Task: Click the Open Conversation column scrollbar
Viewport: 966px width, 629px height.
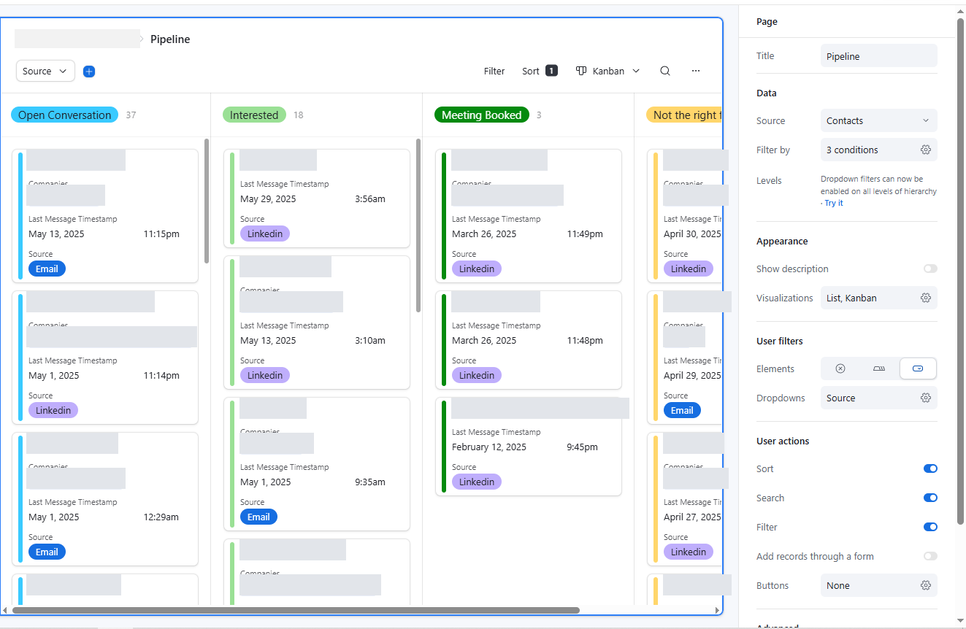Action: click(x=207, y=201)
